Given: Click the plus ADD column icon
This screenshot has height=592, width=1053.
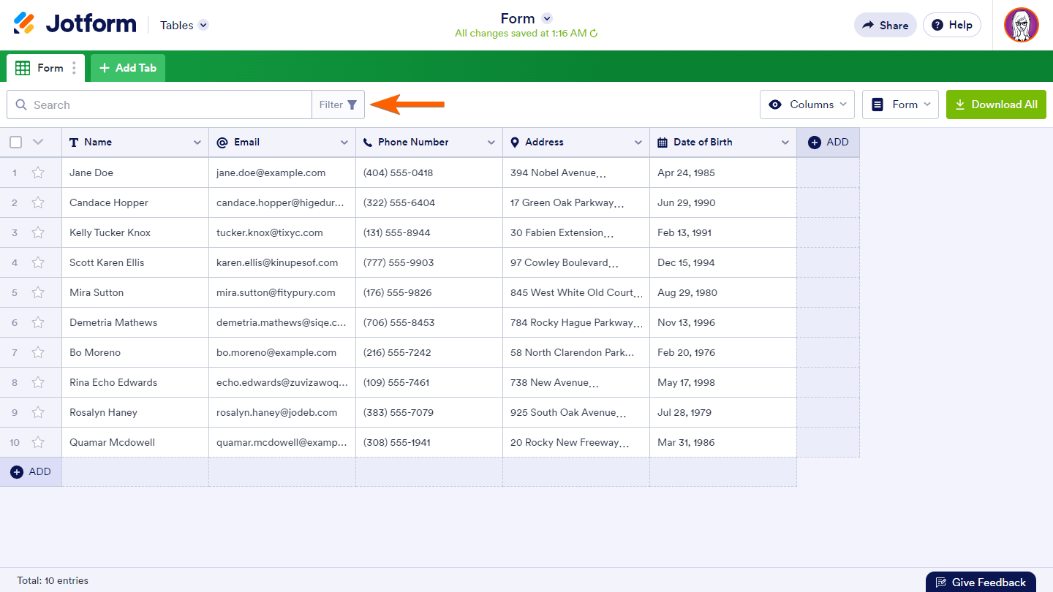Looking at the screenshot, I should pyautogui.click(x=815, y=143).
